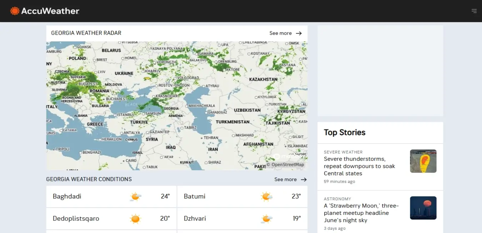Click ROMANIA label on the radar map
Viewport: 482px width, 233px height.
[x=100, y=91]
